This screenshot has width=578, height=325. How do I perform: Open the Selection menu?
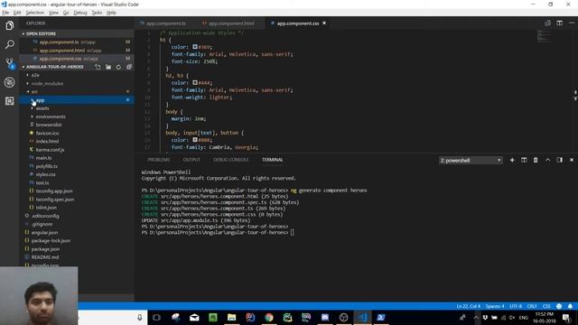[34, 13]
